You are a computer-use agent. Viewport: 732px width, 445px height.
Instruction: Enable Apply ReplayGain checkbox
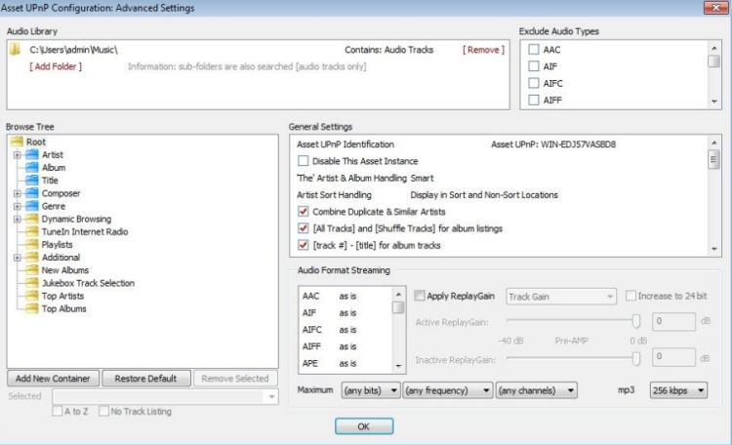click(420, 296)
